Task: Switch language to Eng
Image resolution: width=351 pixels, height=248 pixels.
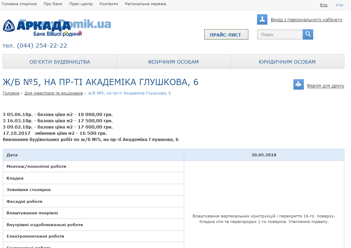Action: (x=323, y=5)
